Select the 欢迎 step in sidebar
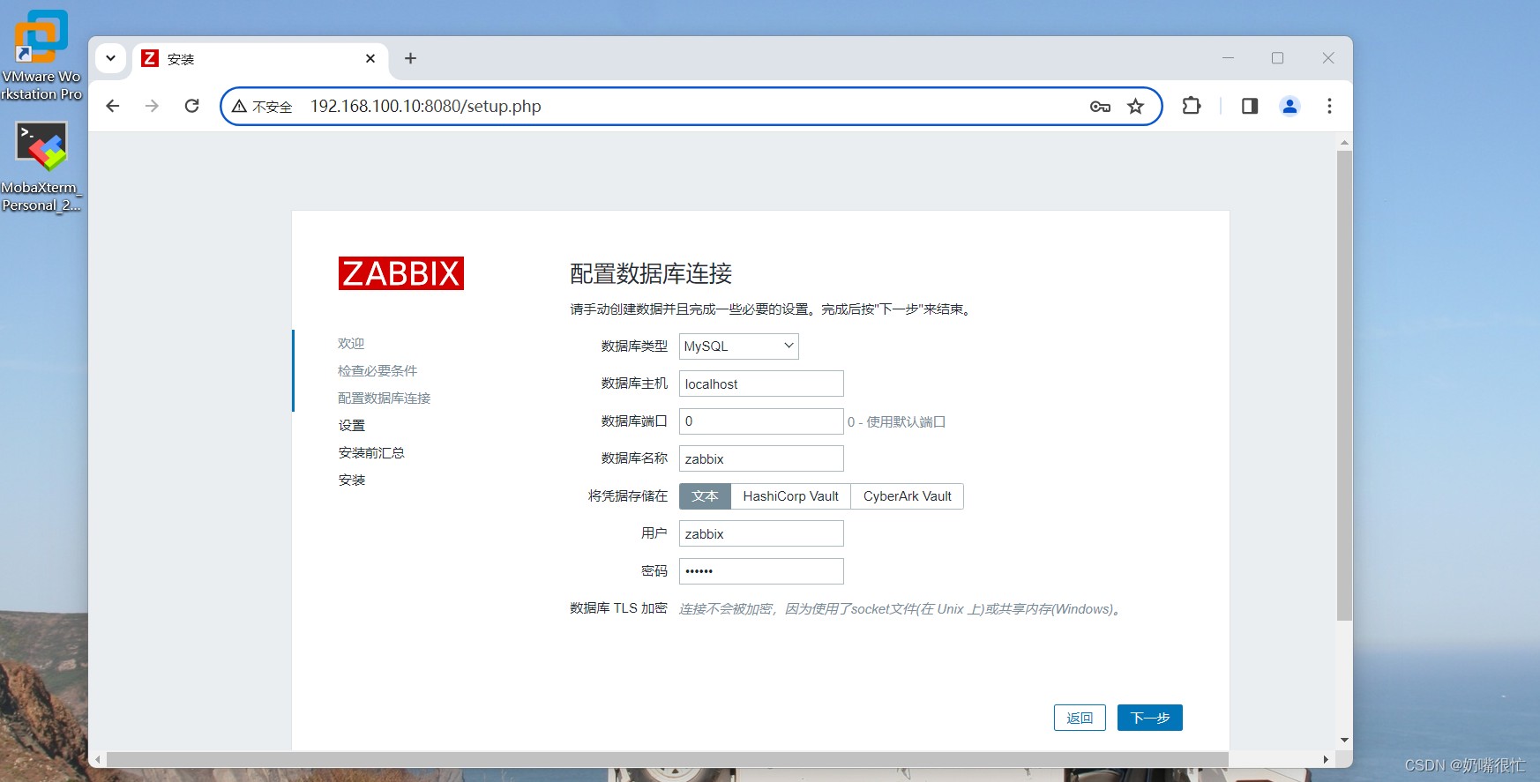The image size is (1540, 782). point(351,344)
